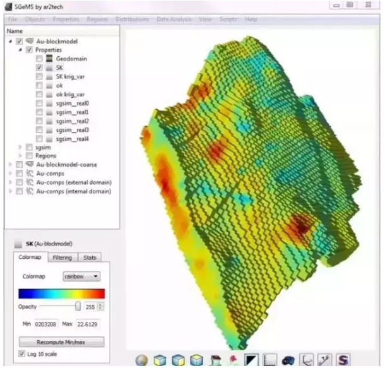Click the house icon in the bottom toolbar

(215, 359)
